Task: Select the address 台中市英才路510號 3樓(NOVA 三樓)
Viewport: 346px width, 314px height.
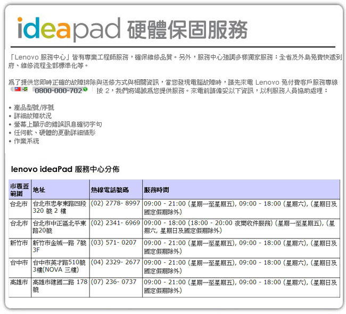Action: click(59, 266)
